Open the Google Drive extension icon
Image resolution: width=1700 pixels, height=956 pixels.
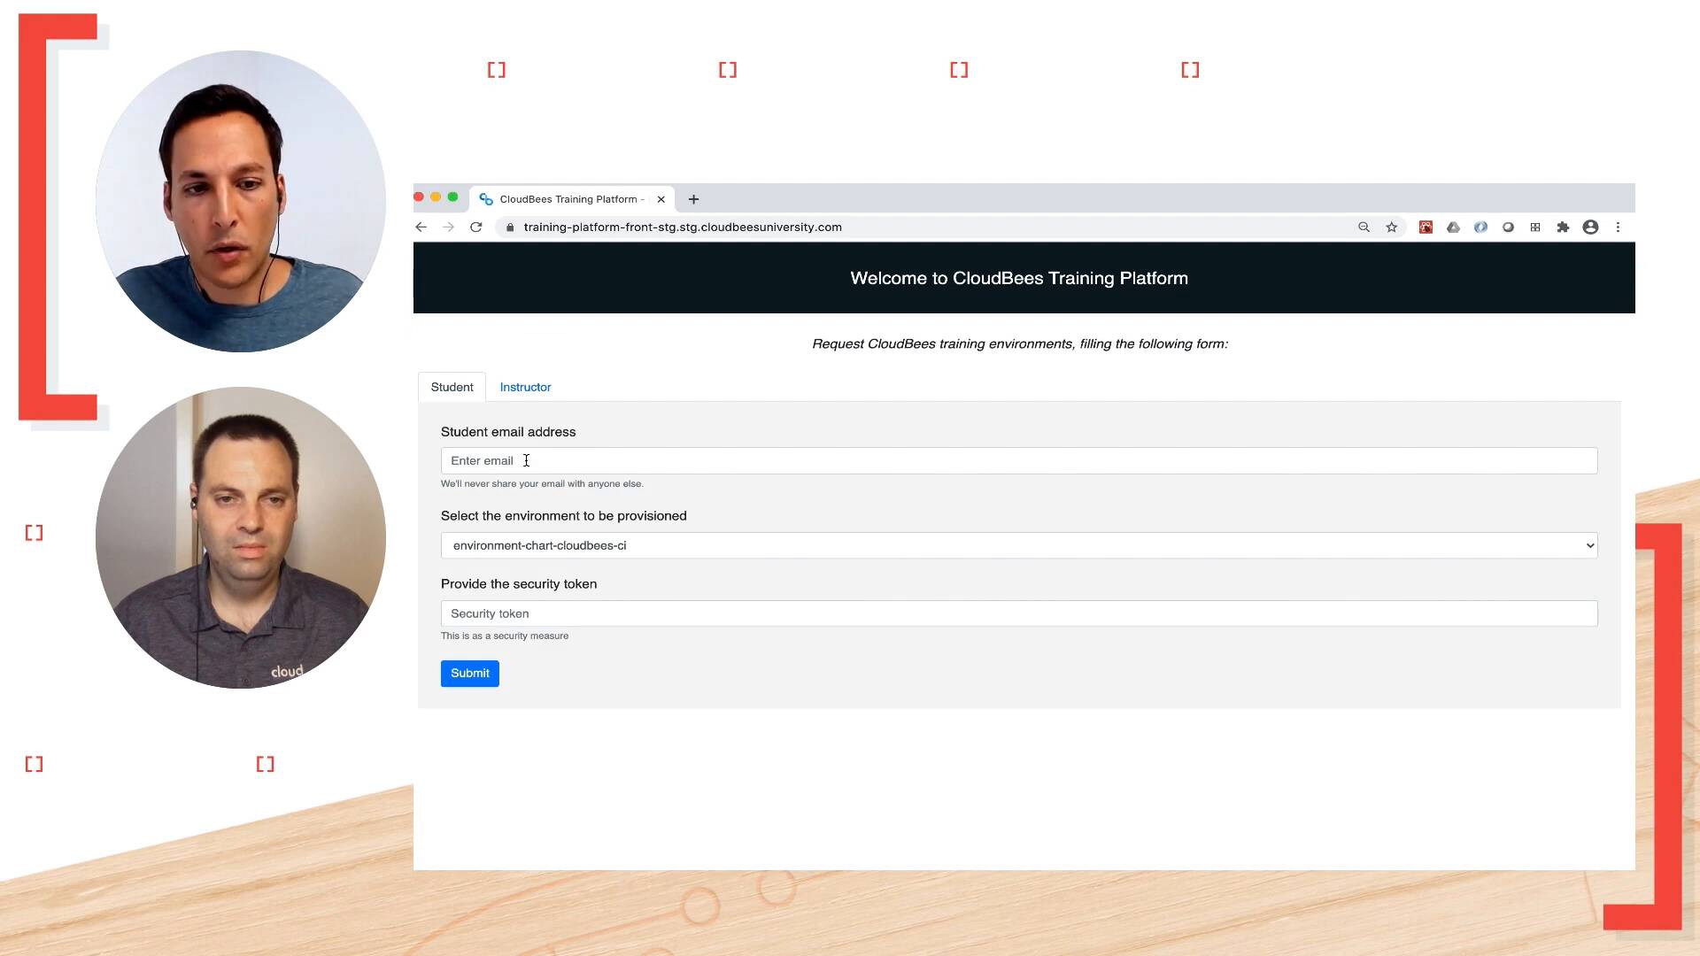point(1453,227)
